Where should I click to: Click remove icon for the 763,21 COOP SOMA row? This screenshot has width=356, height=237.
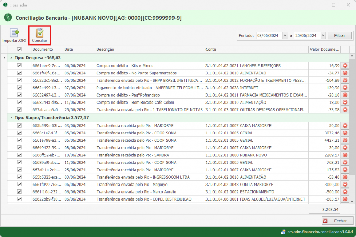tap(345, 162)
